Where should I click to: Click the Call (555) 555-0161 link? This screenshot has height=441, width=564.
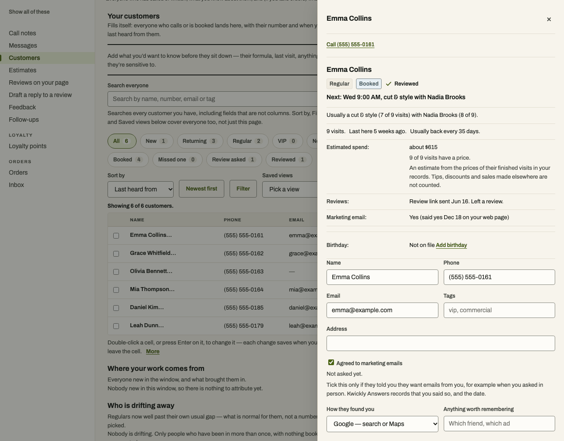[x=350, y=45]
